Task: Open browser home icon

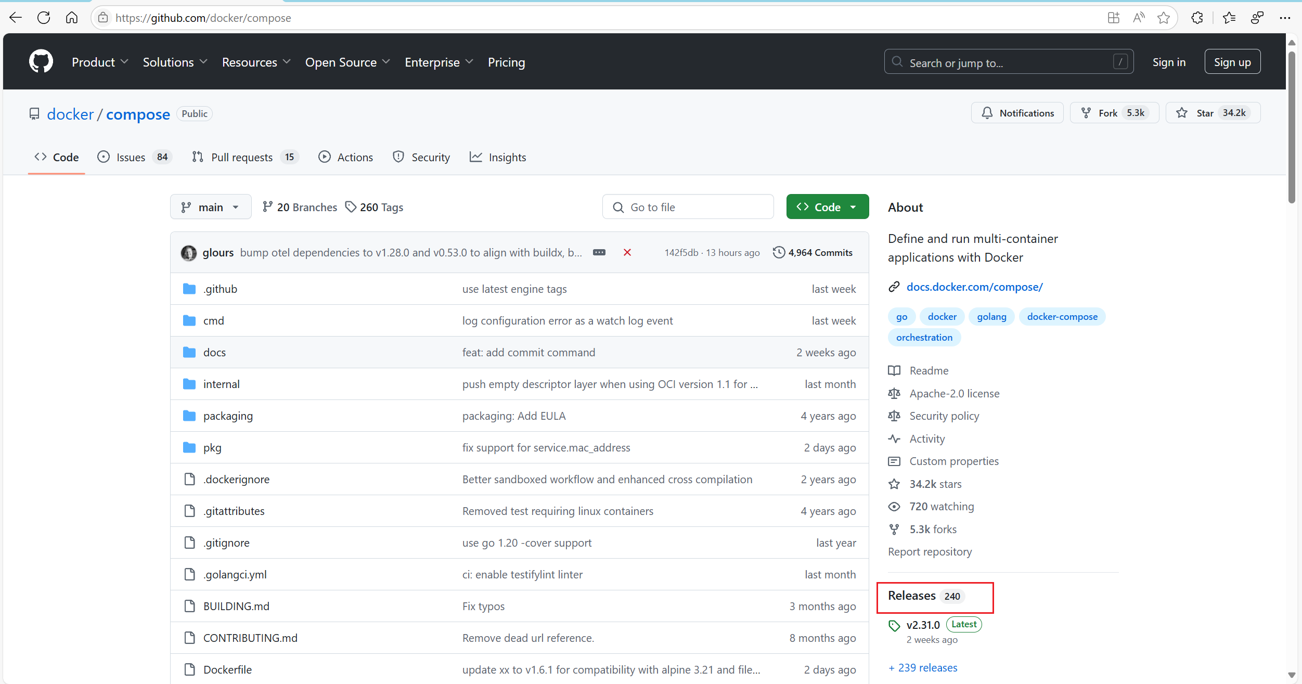Action: tap(72, 18)
